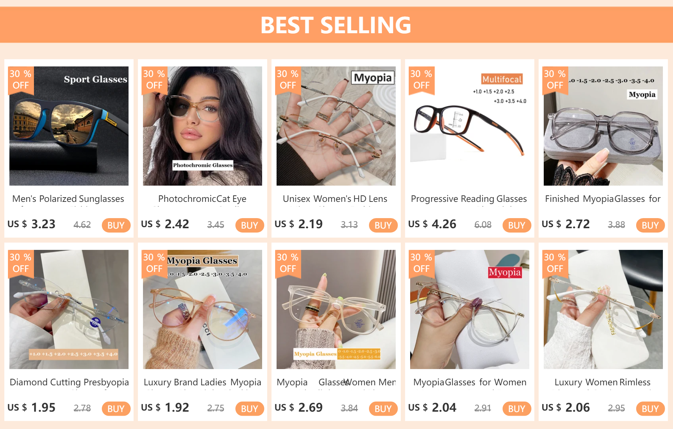Click the 30% OFF badge on Sport Glasses
The image size is (673, 429).
pyautogui.click(x=21, y=80)
